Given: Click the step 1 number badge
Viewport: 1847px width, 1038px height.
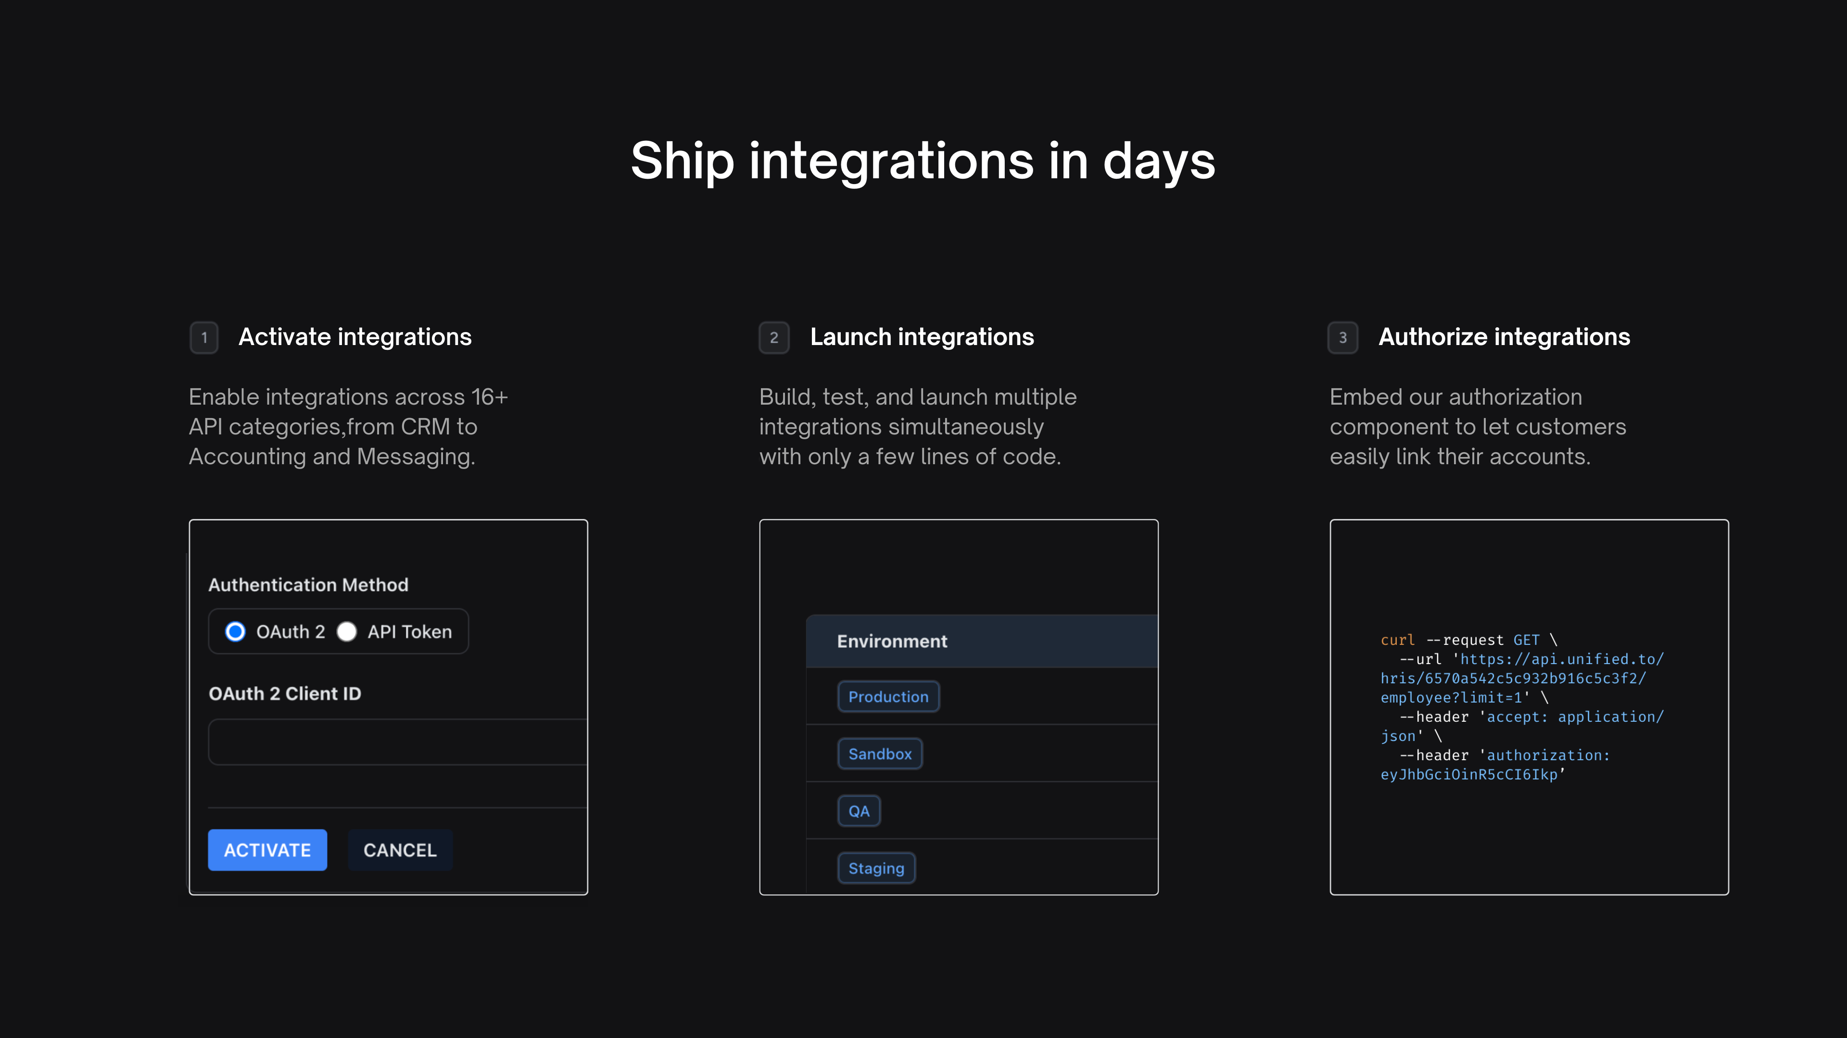Looking at the screenshot, I should point(203,337).
